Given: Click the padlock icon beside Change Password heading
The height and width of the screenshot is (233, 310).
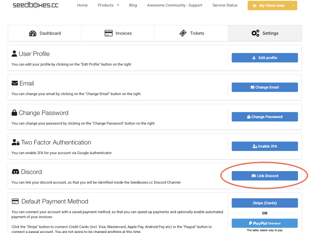Looking at the screenshot, I should [x=14, y=113].
